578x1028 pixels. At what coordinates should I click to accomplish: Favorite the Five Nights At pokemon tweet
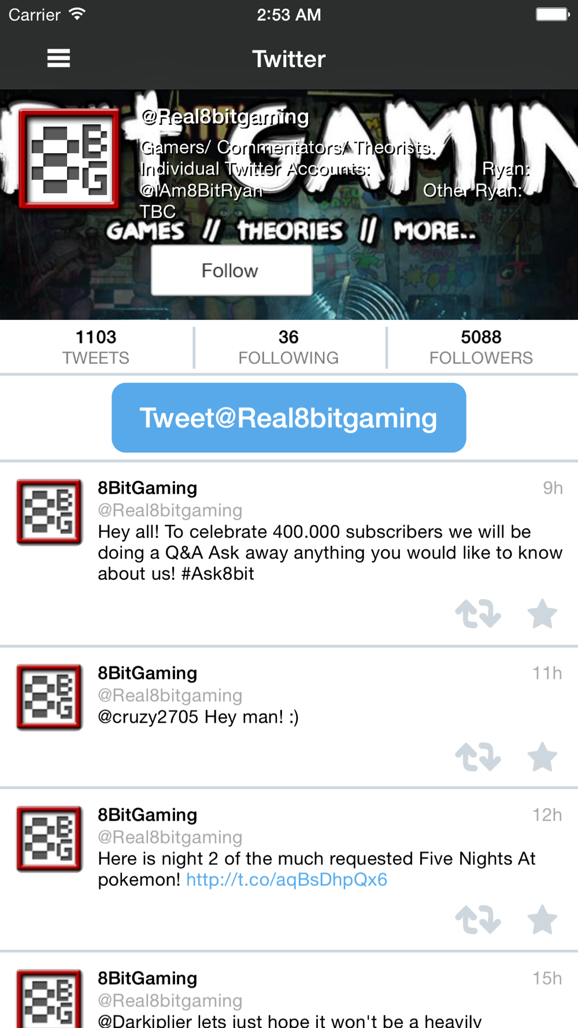point(542,920)
